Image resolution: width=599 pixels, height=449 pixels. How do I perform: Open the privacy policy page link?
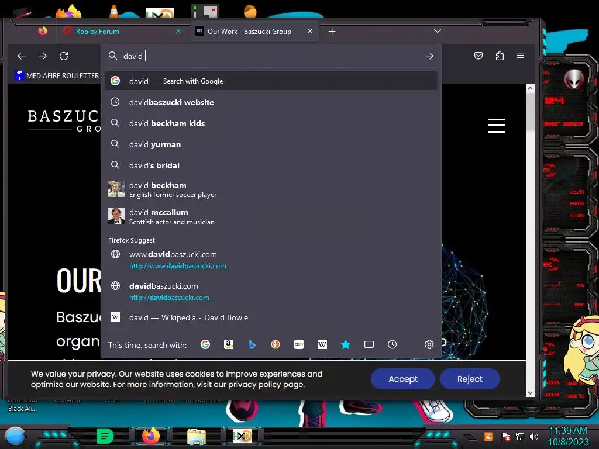[x=266, y=385]
